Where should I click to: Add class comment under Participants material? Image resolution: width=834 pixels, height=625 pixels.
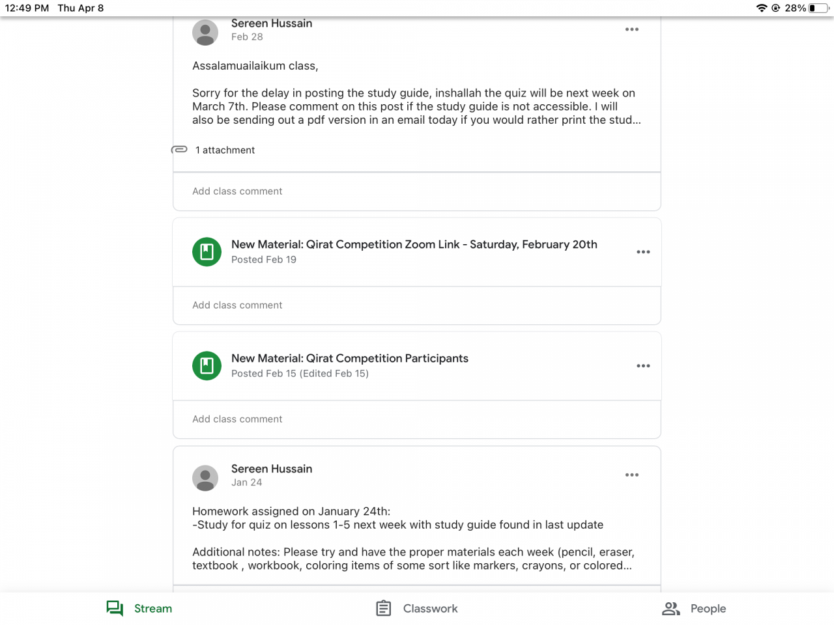(x=417, y=419)
